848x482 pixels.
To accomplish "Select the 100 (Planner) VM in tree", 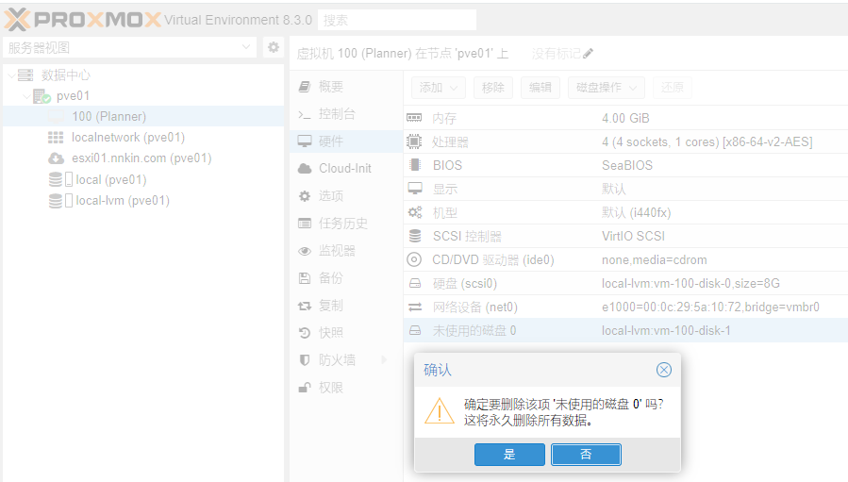I will pos(108,117).
